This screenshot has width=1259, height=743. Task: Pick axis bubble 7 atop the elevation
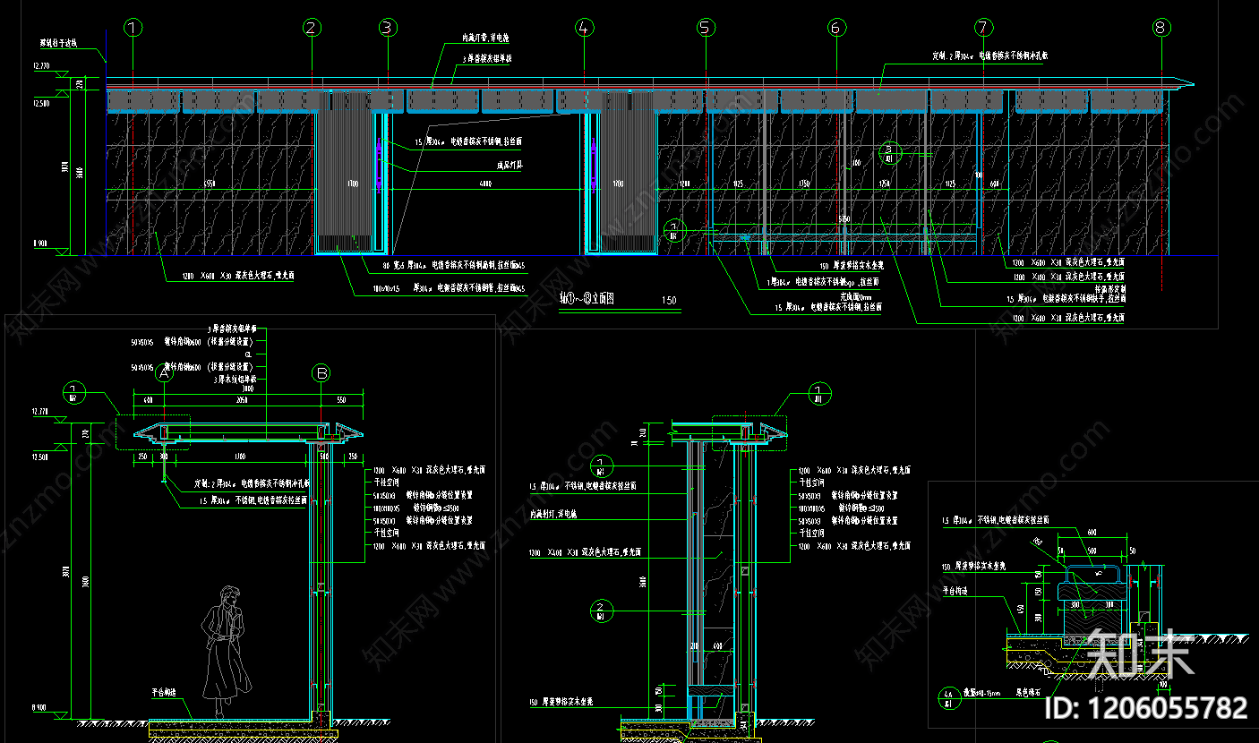983,28
